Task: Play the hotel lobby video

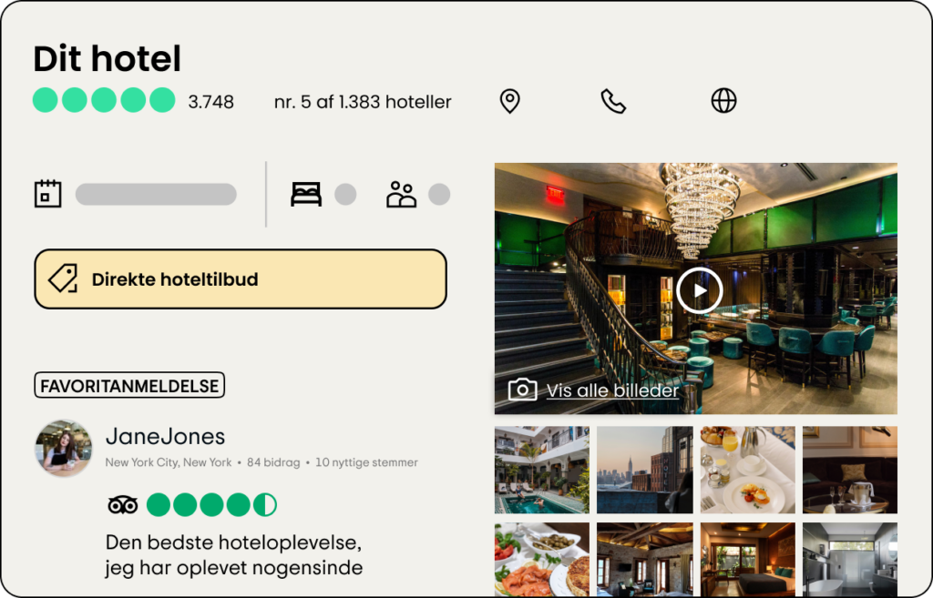Action: point(699,290)
